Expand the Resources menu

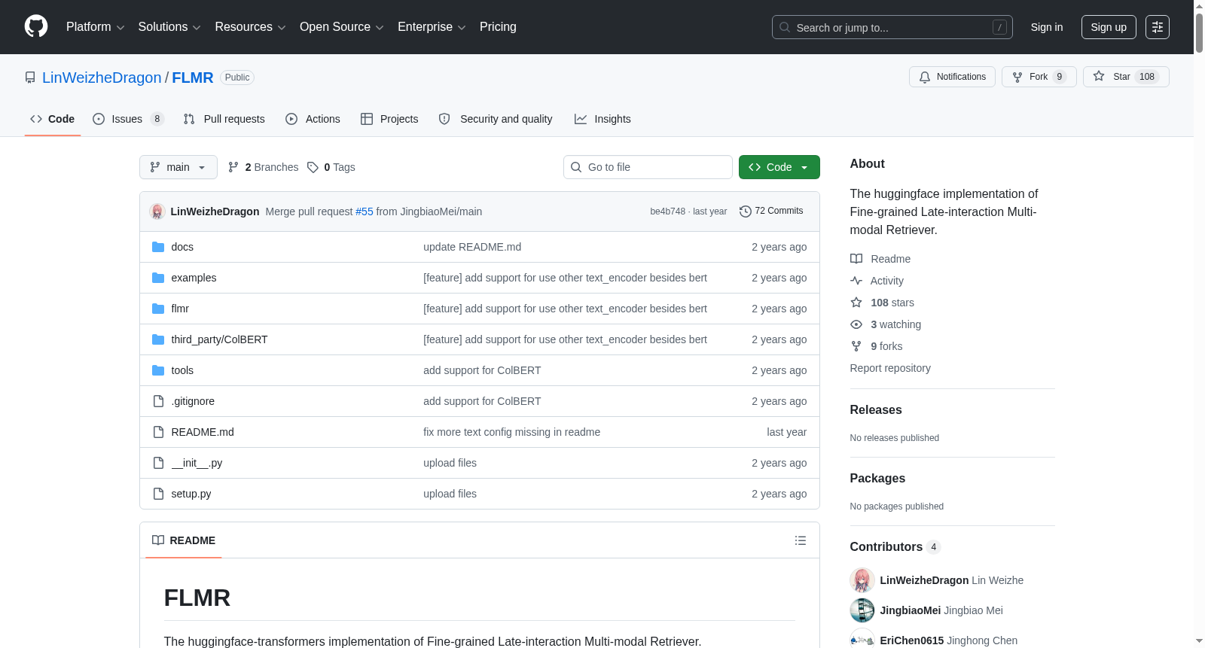[x=250, y=27]
